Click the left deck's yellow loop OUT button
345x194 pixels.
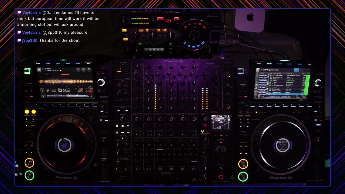(x=34, y=112)
